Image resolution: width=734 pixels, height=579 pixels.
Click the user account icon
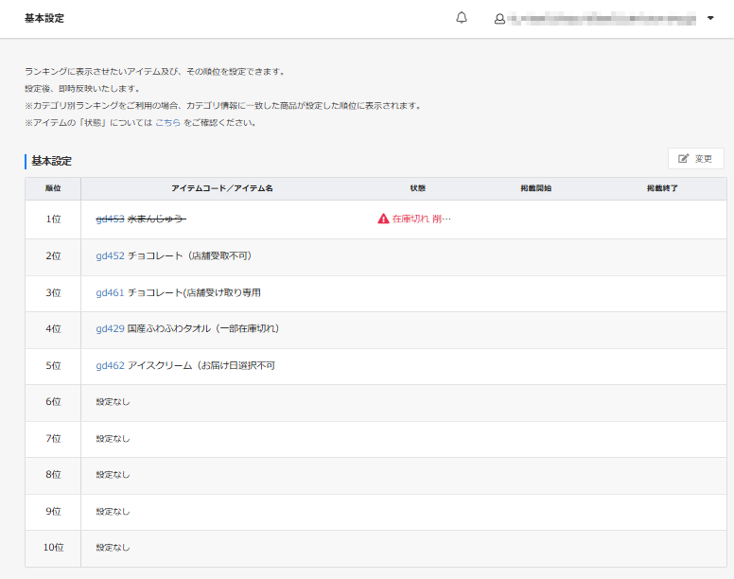pos(499,19)
